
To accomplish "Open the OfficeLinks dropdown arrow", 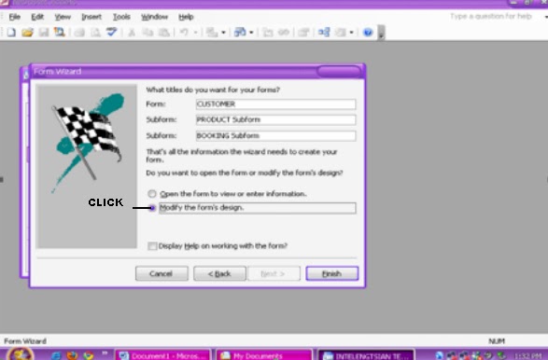I will [224, 33].
